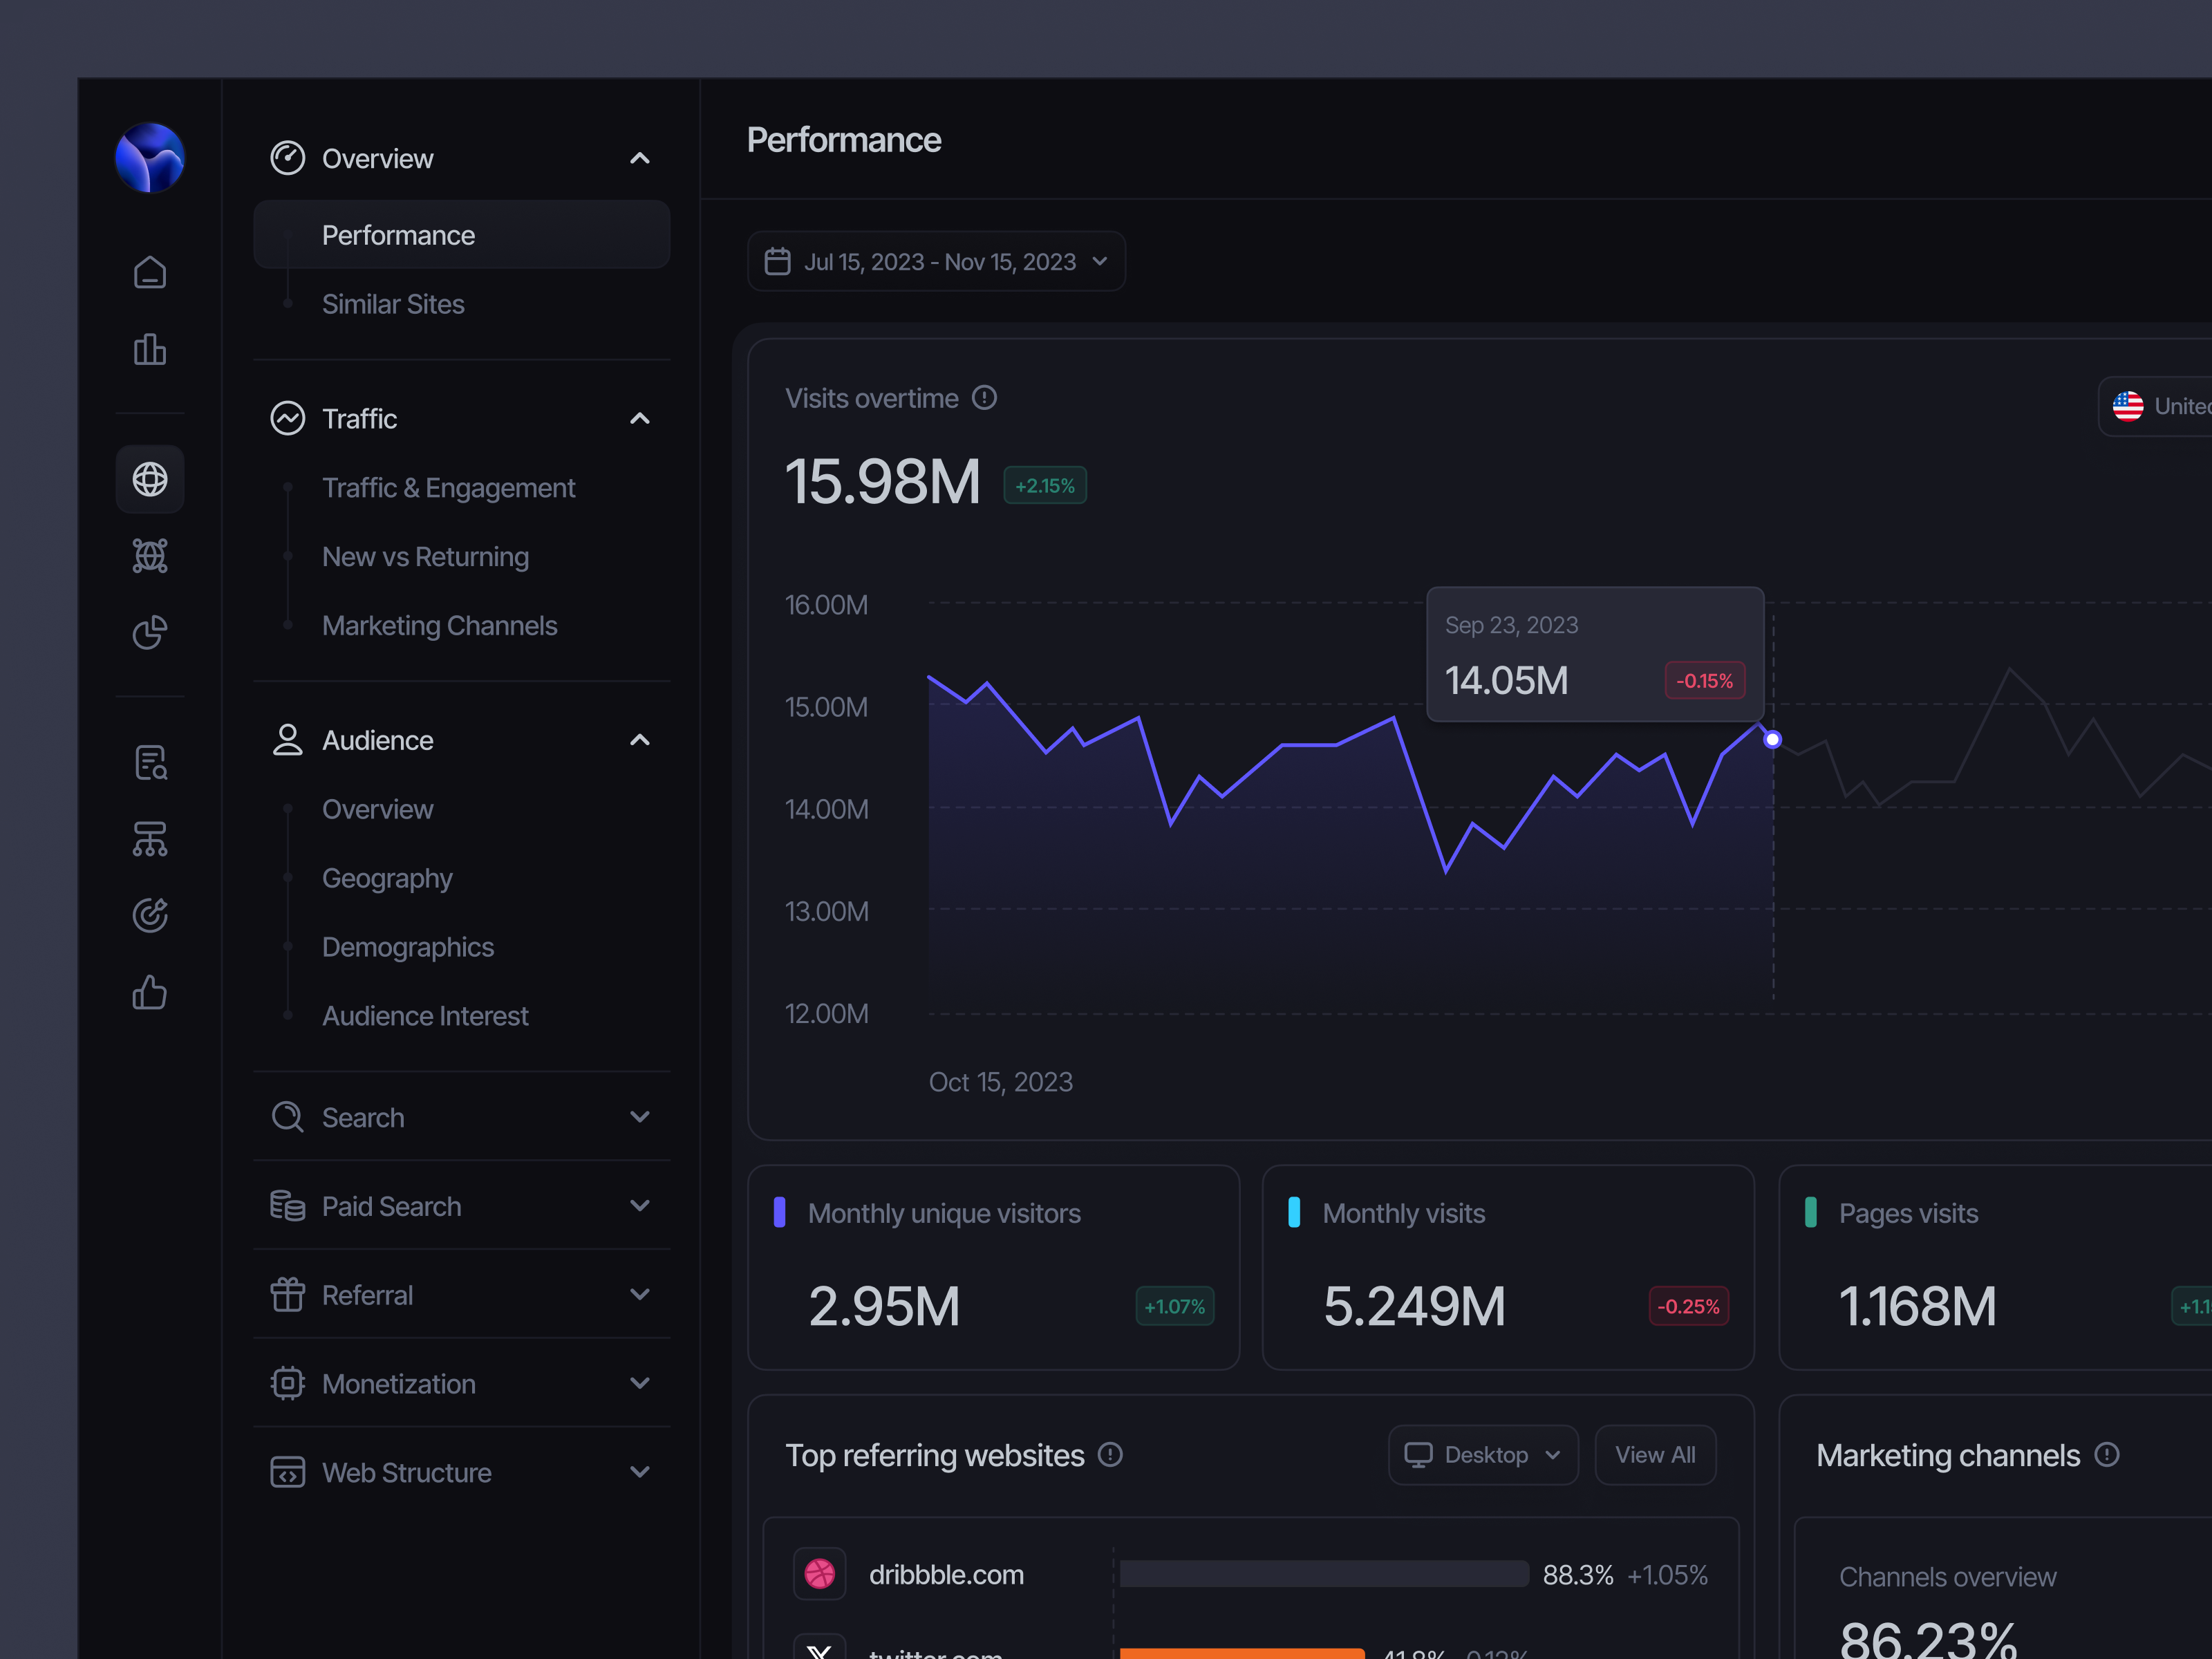Switch to the Similar Sites page

point(393,303)
